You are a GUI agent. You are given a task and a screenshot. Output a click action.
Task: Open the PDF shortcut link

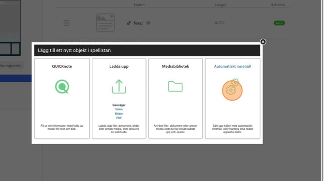click(119, 118)
